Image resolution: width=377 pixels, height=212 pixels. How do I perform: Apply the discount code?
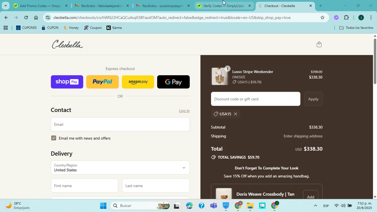pos(313,99)
